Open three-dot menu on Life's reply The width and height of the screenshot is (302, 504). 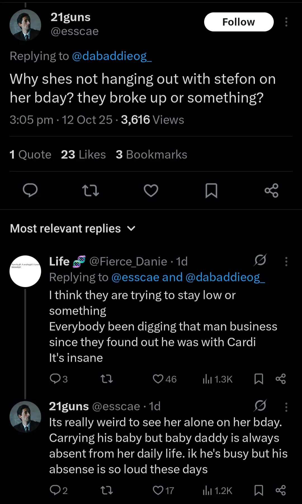[x=286, y=262]
